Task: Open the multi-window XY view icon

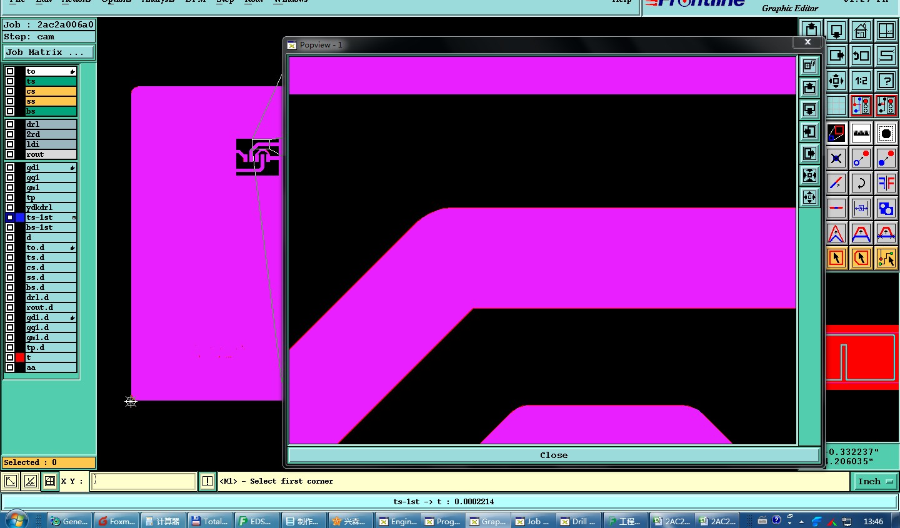Action: [886, 31]
